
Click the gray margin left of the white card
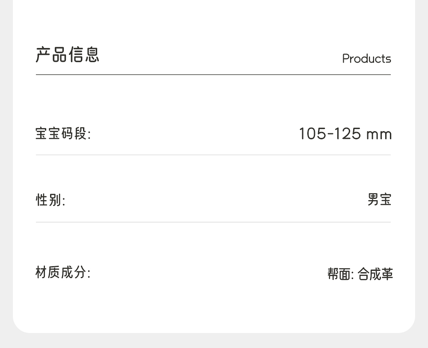[x=6, y=171]
